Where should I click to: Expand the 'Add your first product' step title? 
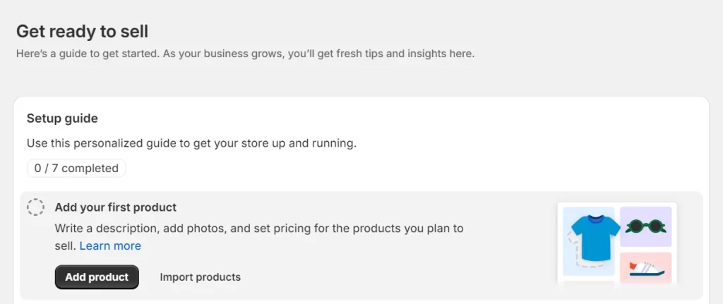click(115, 207)
